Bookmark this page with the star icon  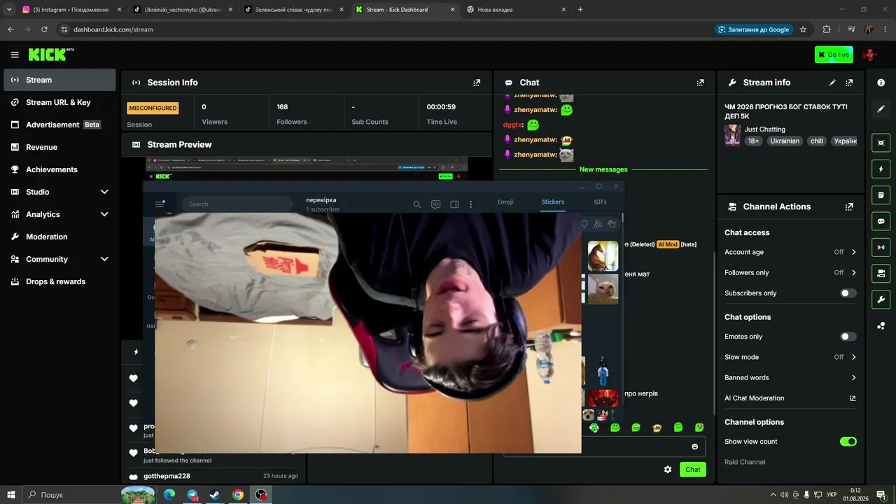[x=803, y=29]
